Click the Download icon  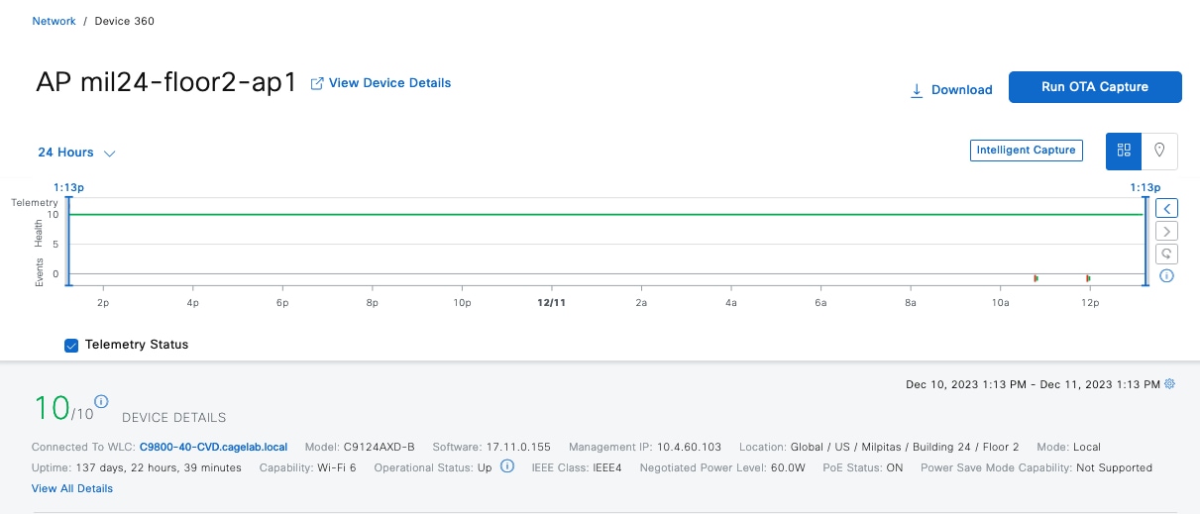(x=917, y=90)
